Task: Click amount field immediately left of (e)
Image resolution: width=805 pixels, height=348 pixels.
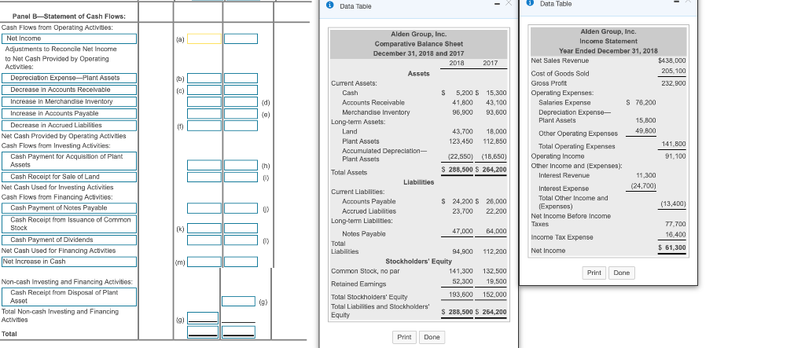Action: pos(241,113)
